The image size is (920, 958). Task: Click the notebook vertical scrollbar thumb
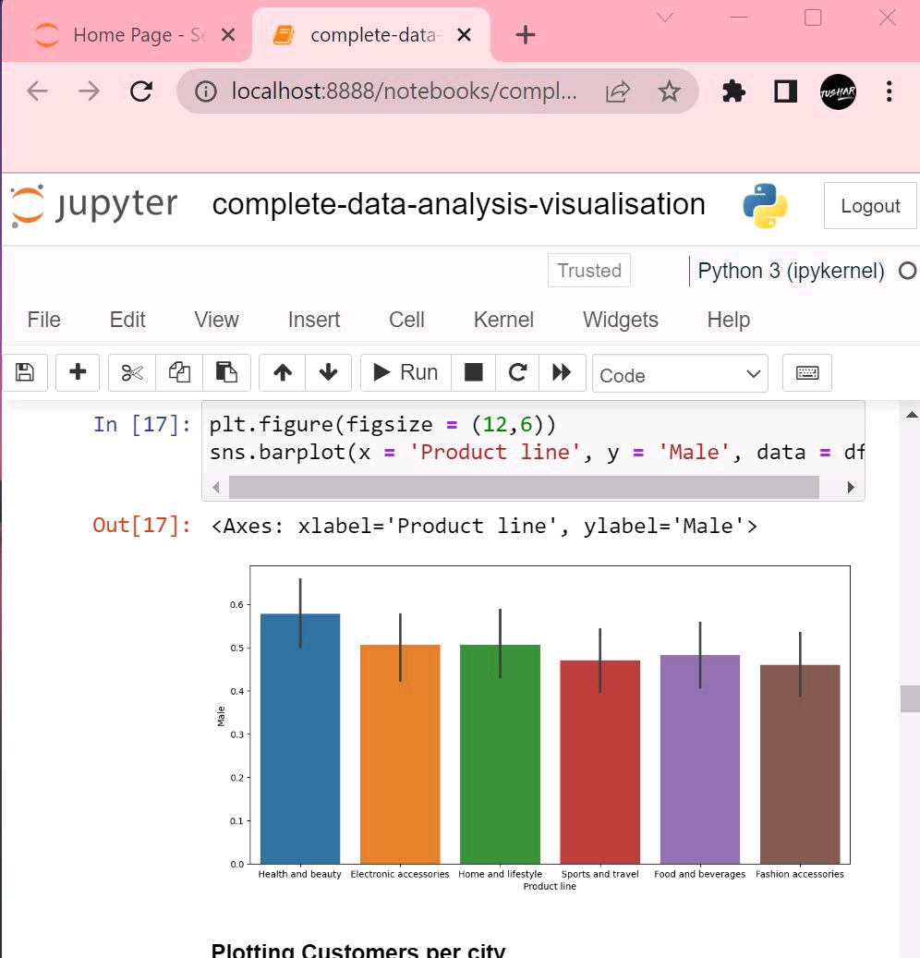click(910, 698)
